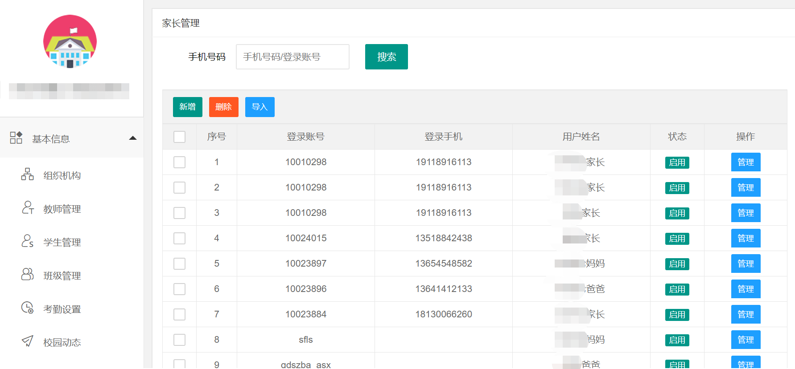Open 学生管理 in the sidebar

[x=62, y=242]
